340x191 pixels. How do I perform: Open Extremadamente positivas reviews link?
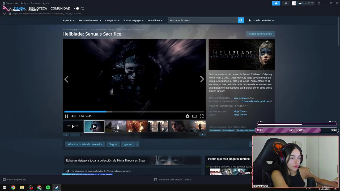255,101
